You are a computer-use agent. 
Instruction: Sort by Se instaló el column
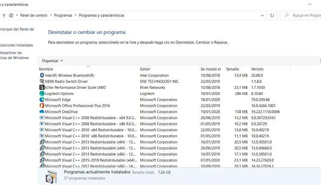[210, 69]
